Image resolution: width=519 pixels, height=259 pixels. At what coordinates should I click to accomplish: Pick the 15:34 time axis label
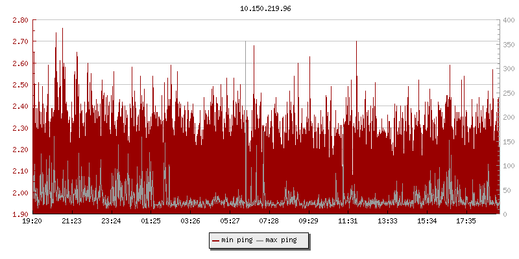pyautogui.click(x=427, y=221)
